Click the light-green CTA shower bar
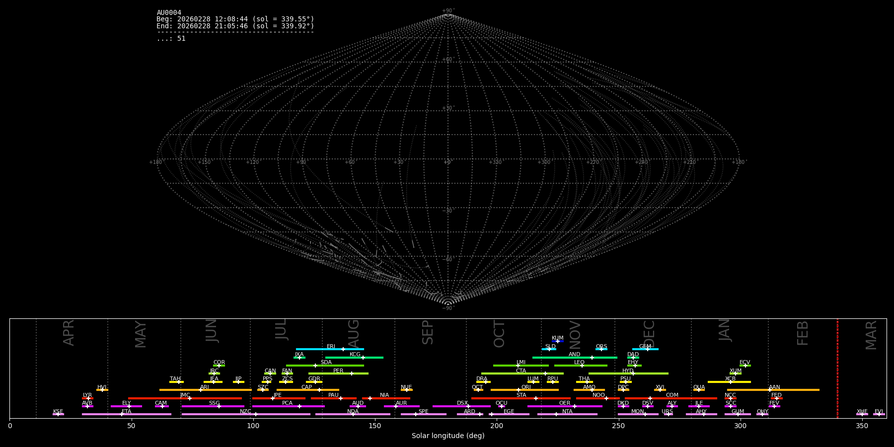 point(522,373)
